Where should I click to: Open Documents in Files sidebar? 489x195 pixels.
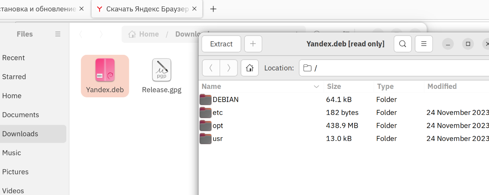point(33,115)
